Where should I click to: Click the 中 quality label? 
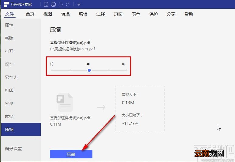(x=88, y=64)
